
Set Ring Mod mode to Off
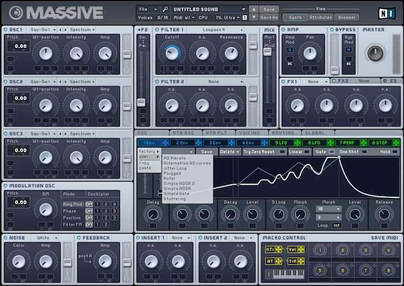89,204
